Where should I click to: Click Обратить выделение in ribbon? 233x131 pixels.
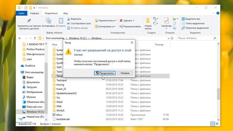pos(195,28)
